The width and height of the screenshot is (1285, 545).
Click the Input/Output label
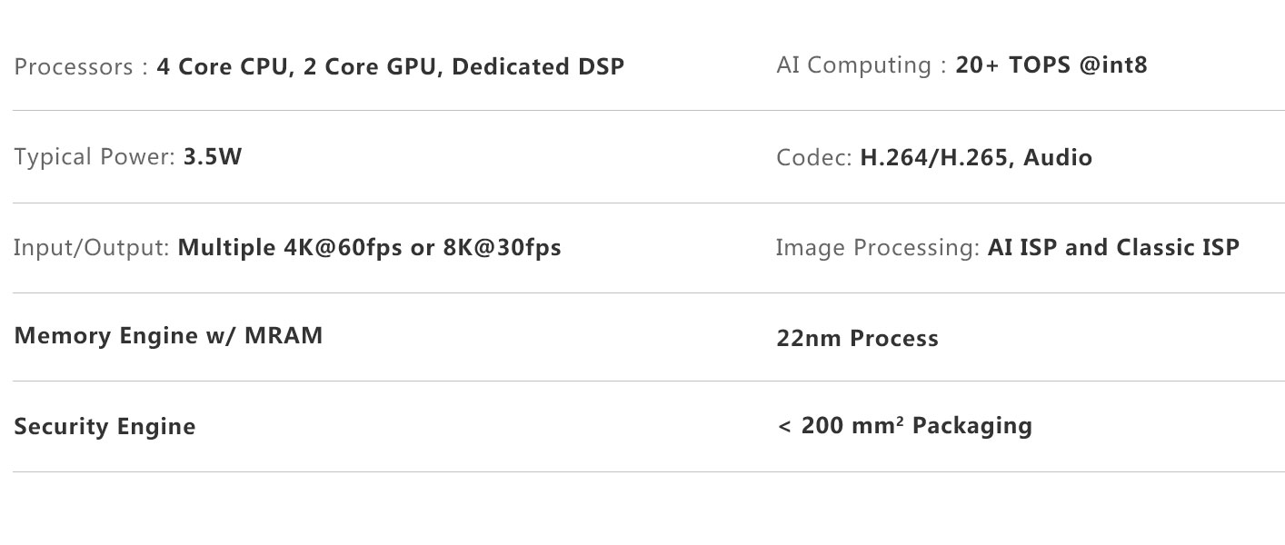(x=91, y=248)
